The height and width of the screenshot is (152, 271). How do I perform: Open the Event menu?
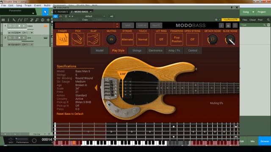click(38, 5)
